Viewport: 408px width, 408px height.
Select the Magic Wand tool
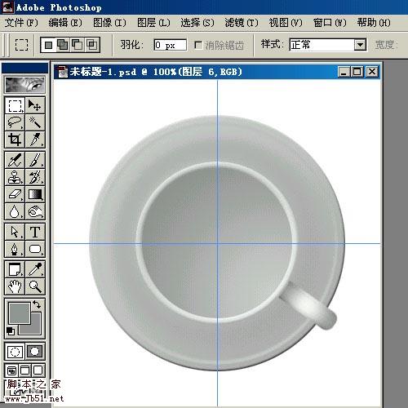tap(35, 122)
